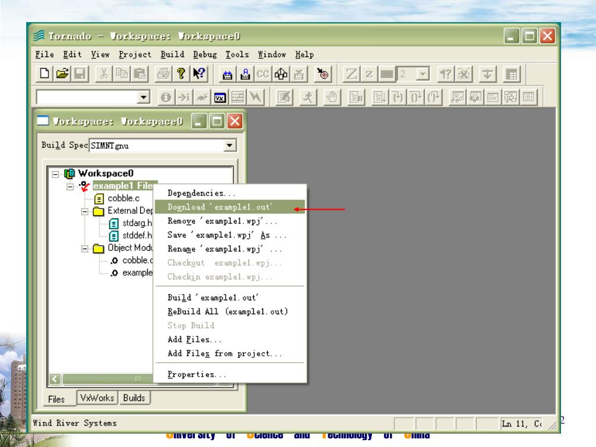Click the Paste clipboard icon

point(140,73)
